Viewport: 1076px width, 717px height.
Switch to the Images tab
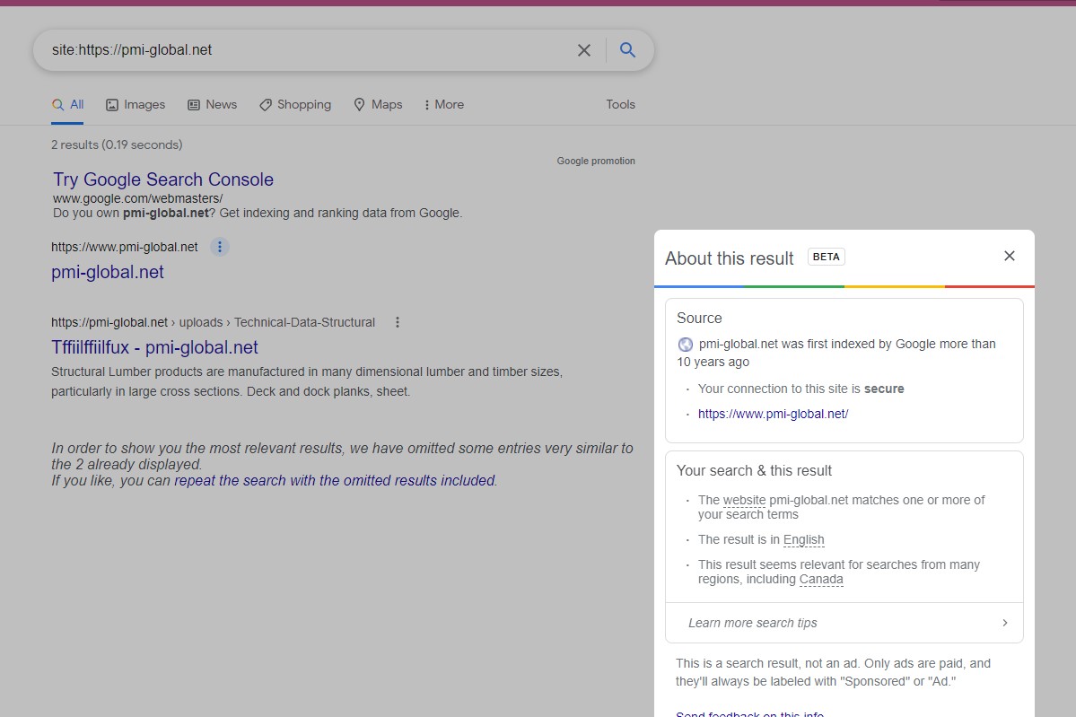pyautogui.click(x=136, y=104)
